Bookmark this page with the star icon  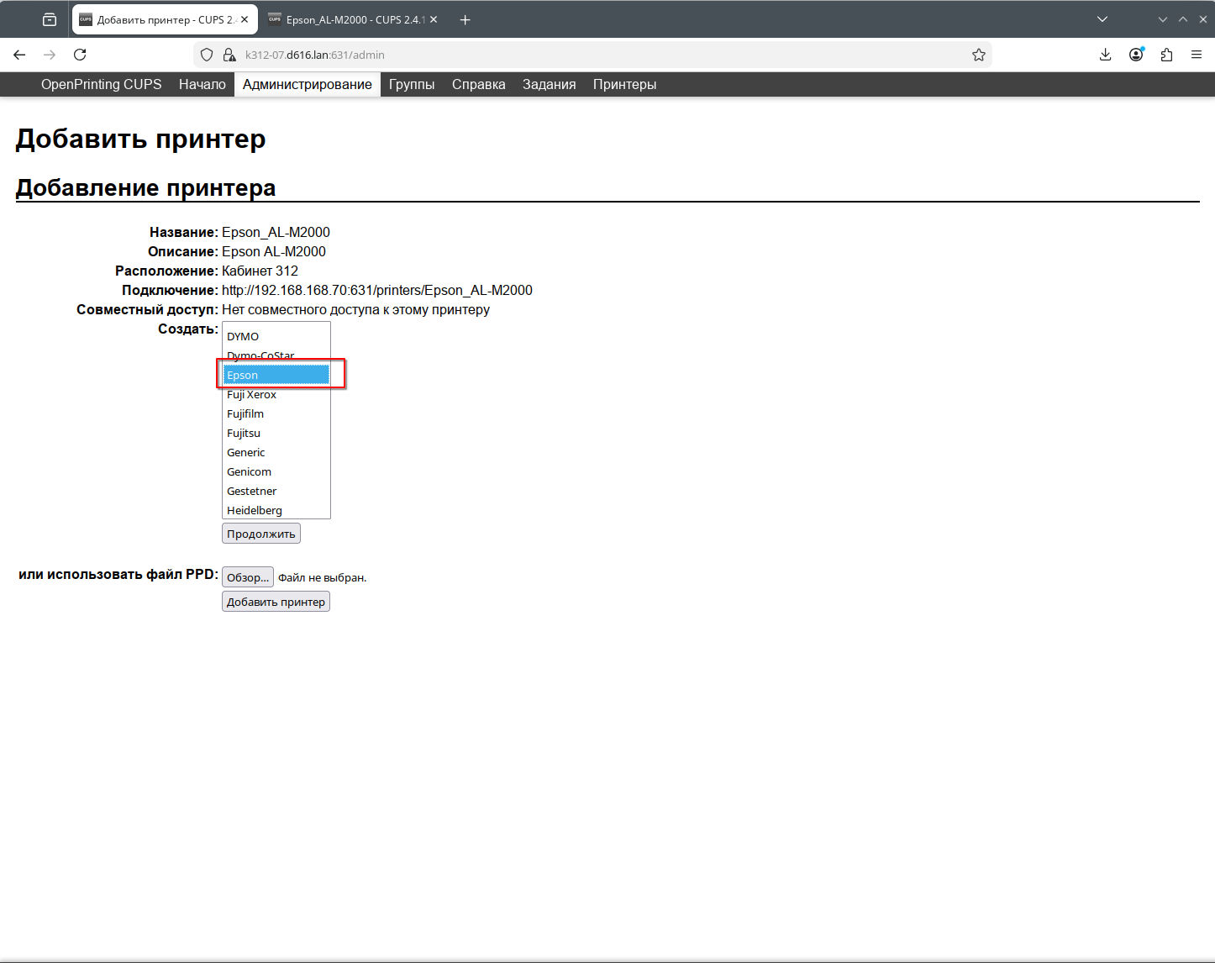[978, 55]
